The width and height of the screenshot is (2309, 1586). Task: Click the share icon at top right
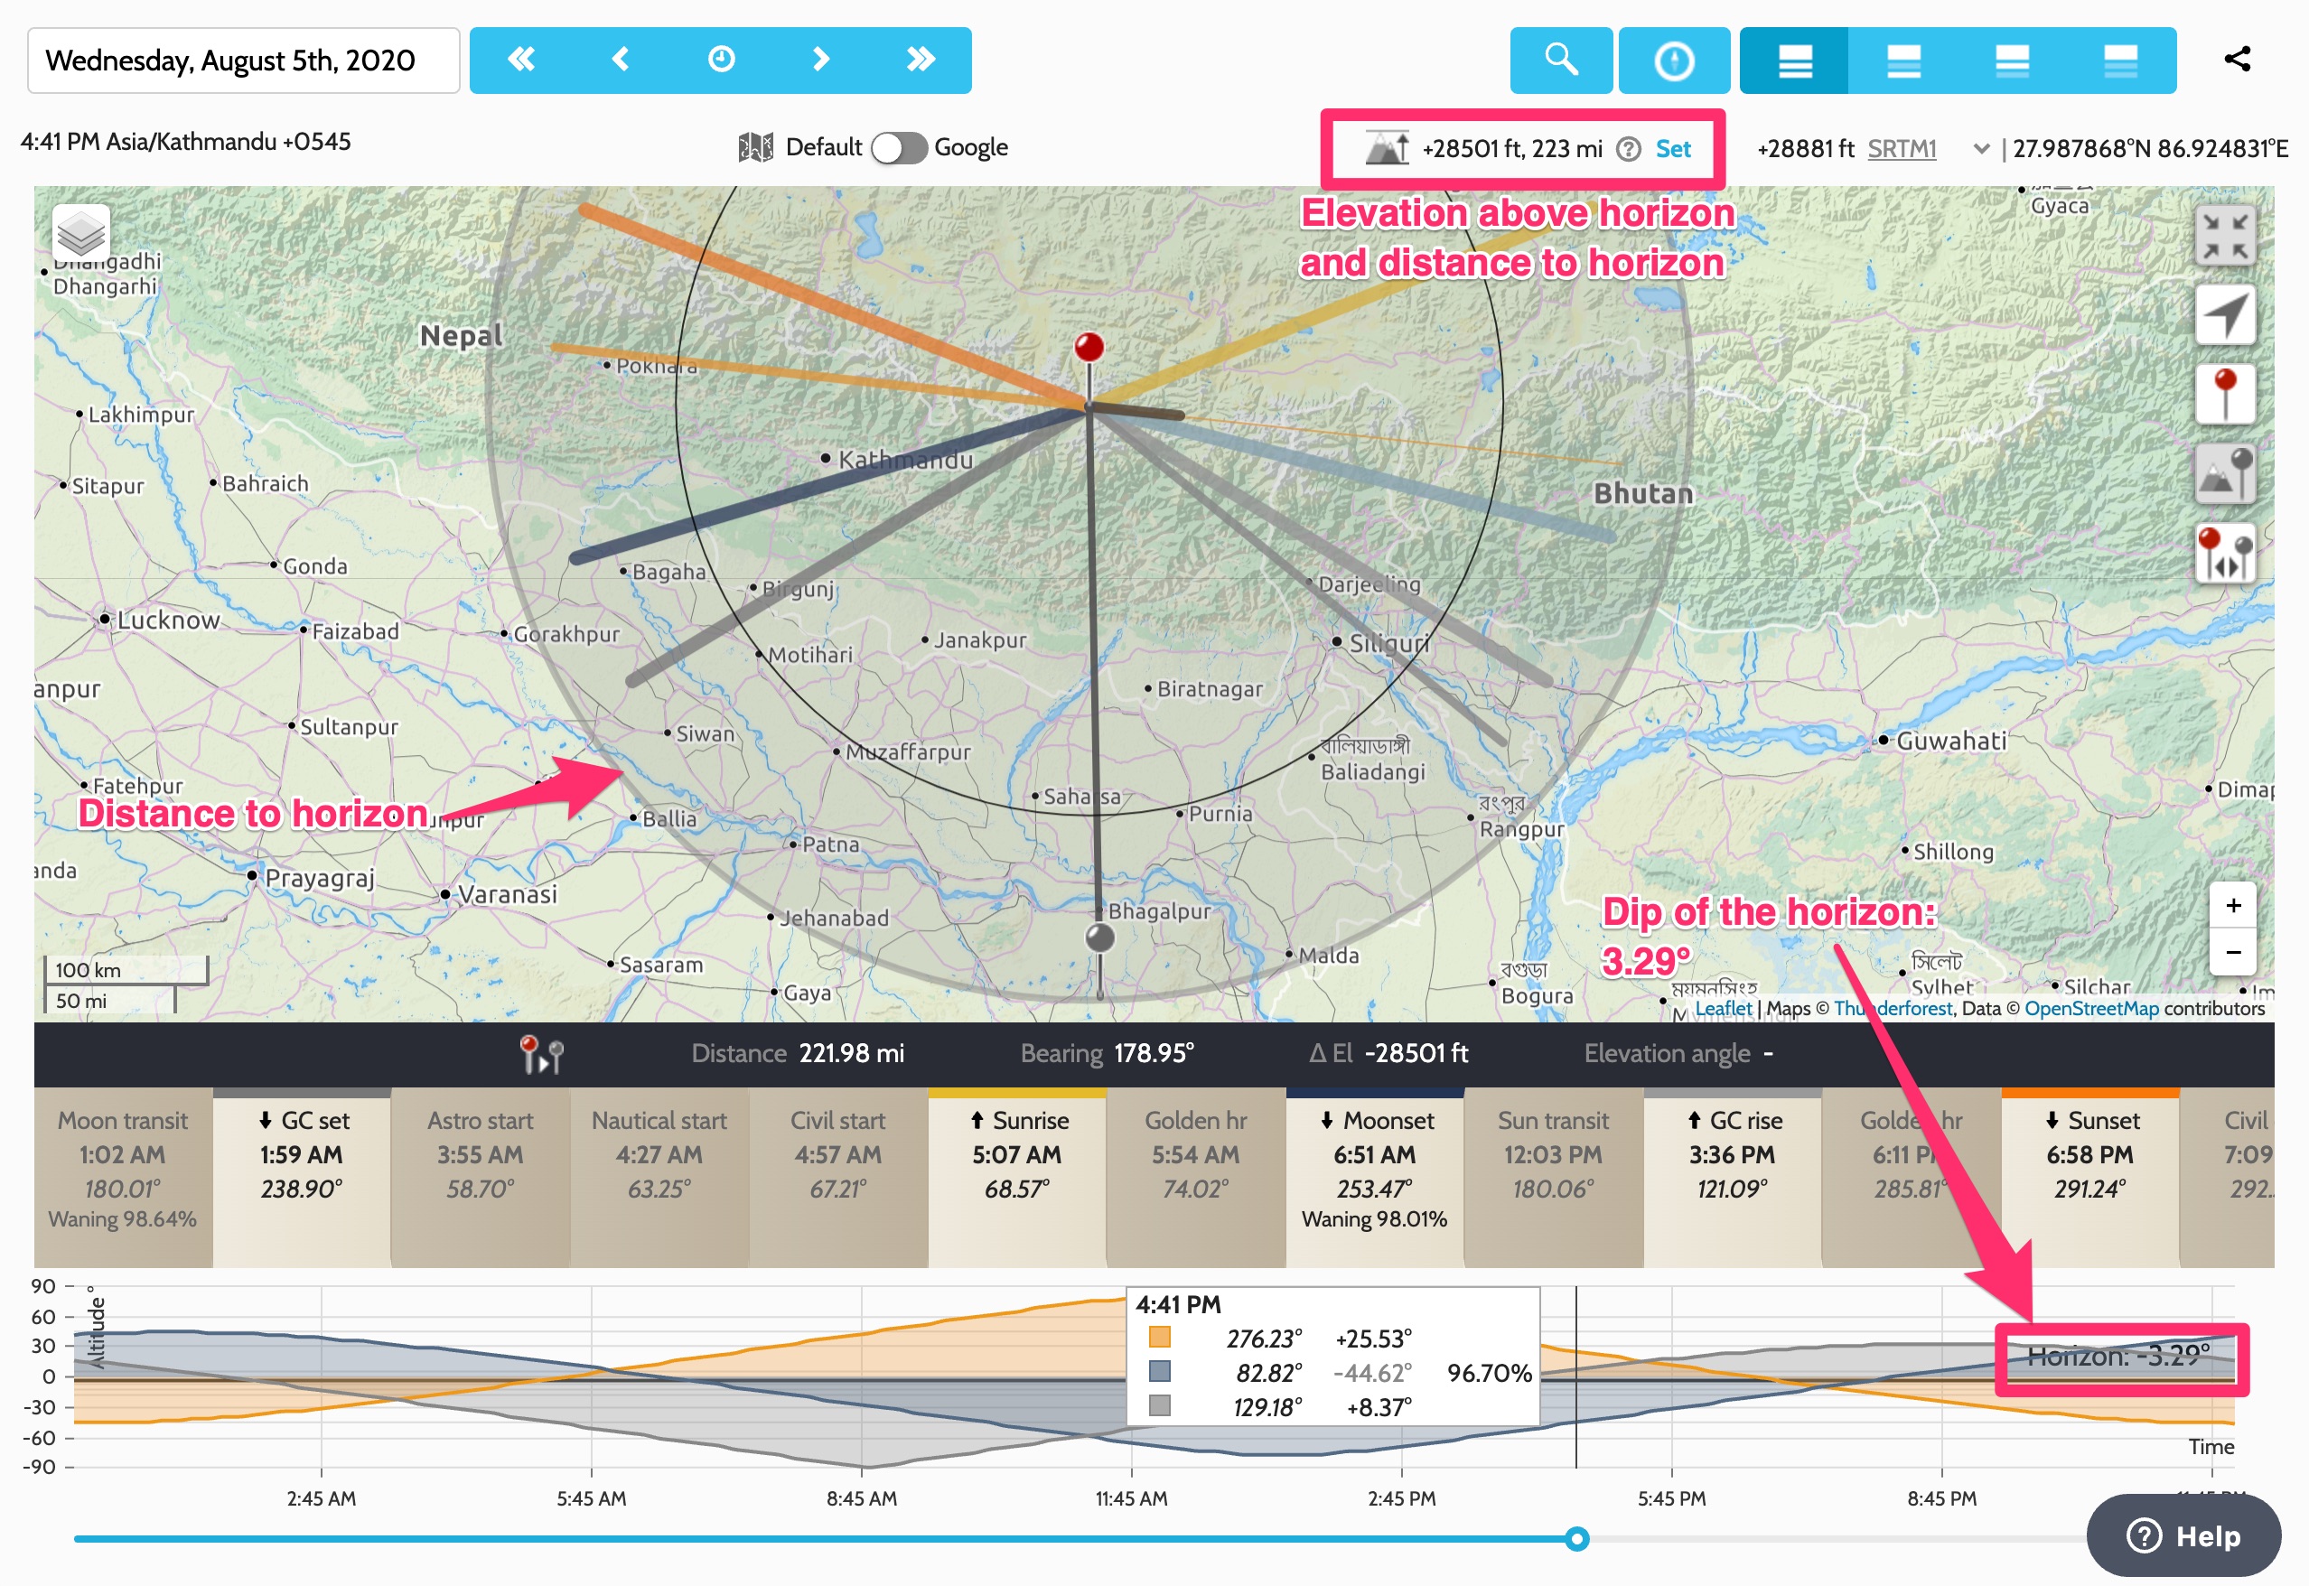click(x=2238, y=60)
